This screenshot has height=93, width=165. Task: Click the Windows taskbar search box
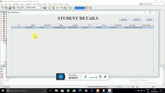coord(27,91)
